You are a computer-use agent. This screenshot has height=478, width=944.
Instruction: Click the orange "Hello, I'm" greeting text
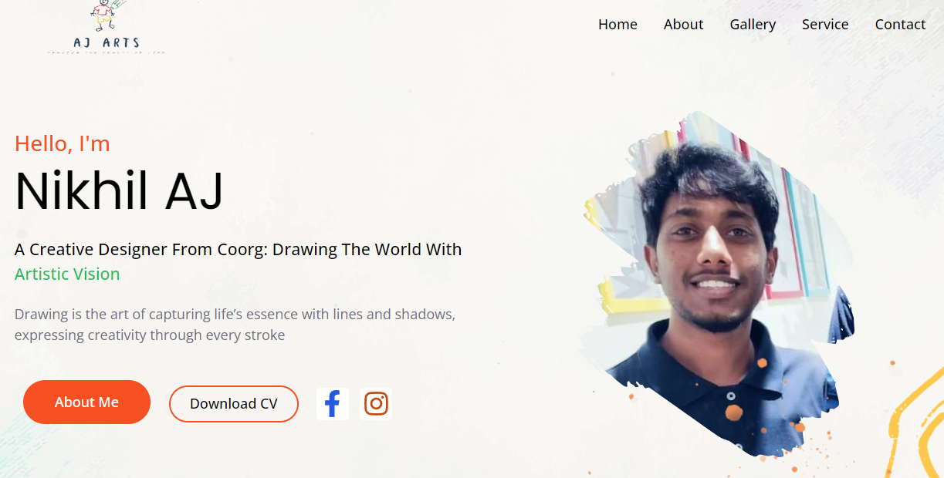point(63,143)
